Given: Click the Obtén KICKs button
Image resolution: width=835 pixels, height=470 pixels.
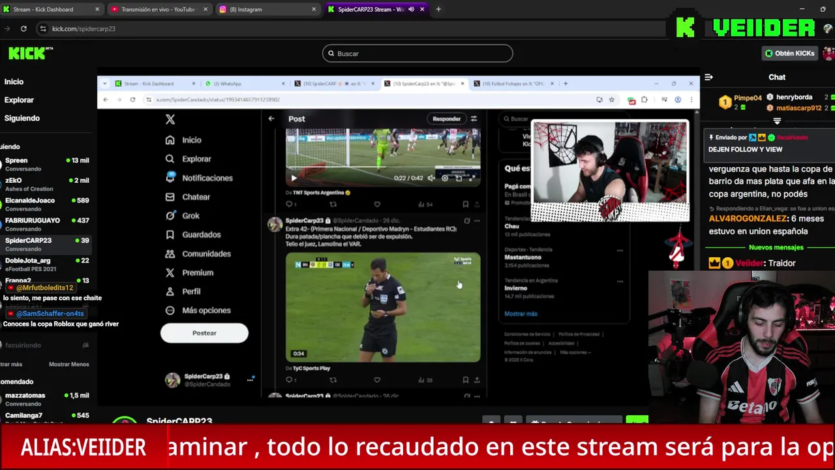Looking at the screenshot, I should (790, 54).
